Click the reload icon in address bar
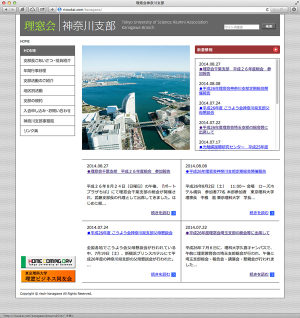Screen dimensions: 300x318 tap(267, 9)
